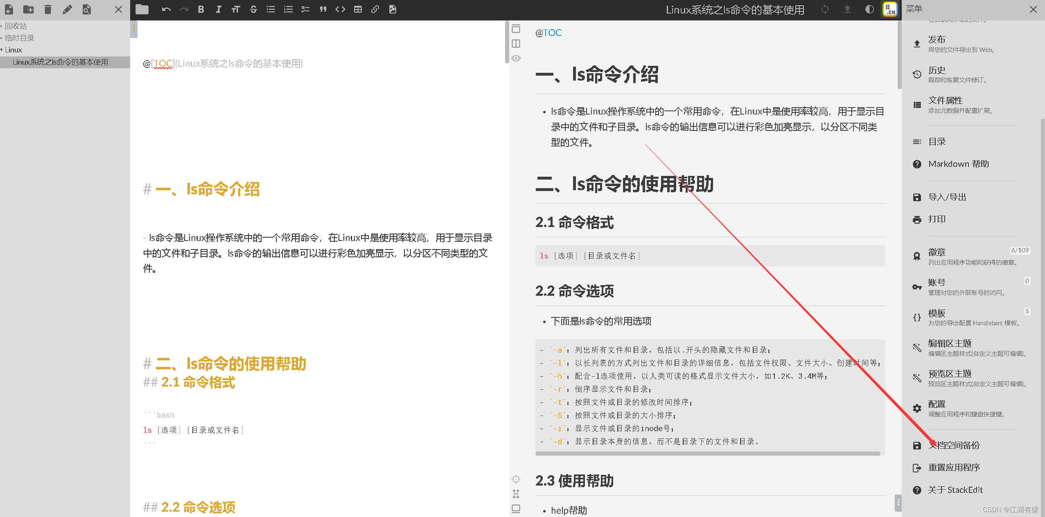1045x517 pixels.
Task: Toggle focus mode crosshair button
Action: point(516,479)
